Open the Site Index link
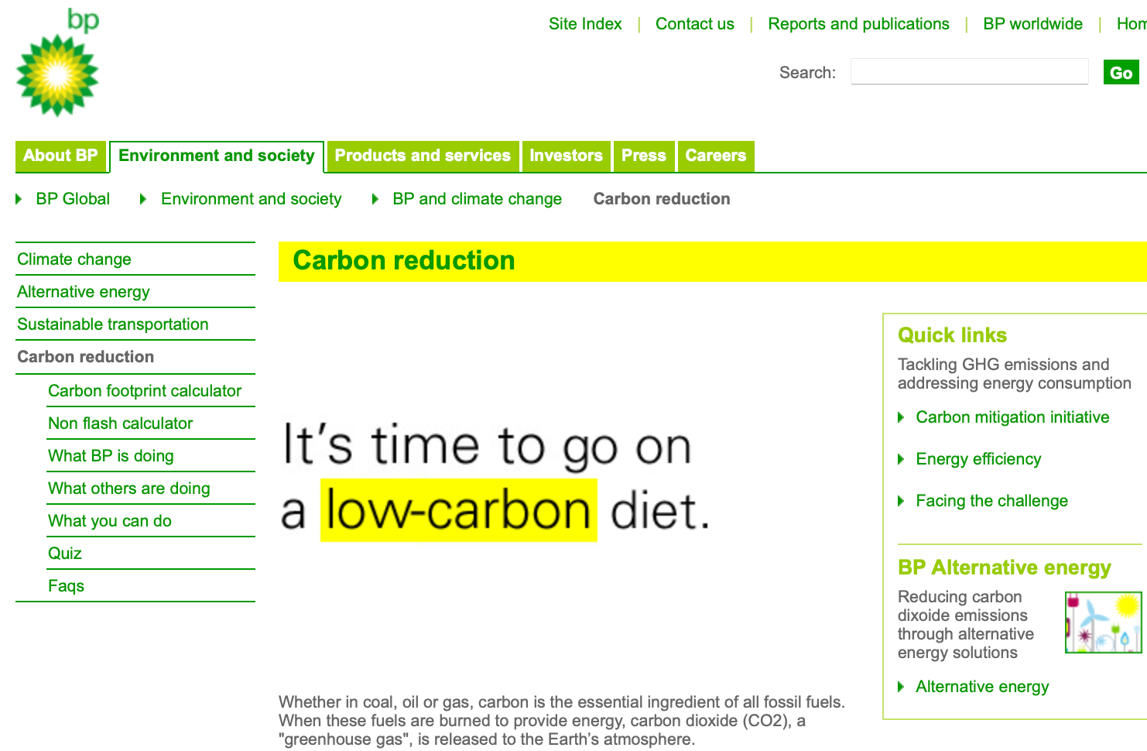Viewport: 1147px width, 751px height. point(585,24)
